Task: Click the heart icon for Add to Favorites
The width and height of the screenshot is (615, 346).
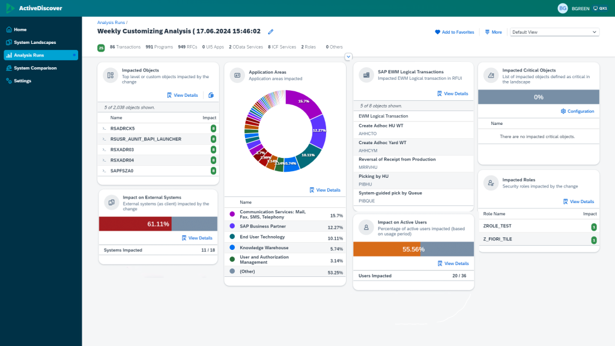Action: point(438,32)
